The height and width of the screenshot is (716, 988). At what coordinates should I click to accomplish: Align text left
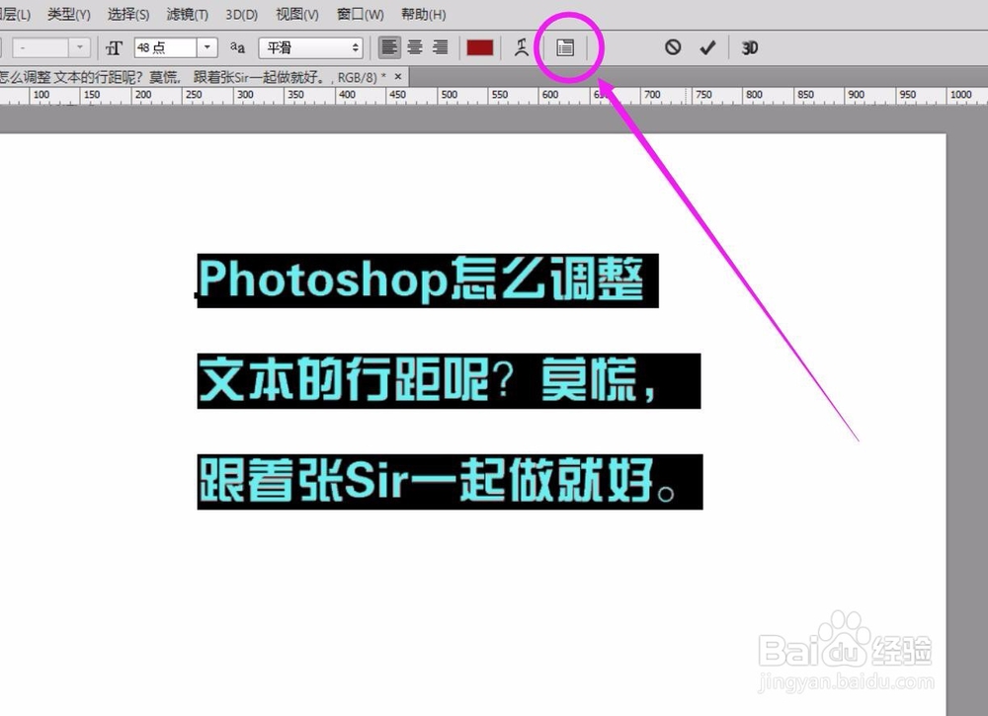pyautogui.click(x=389, y=47)
